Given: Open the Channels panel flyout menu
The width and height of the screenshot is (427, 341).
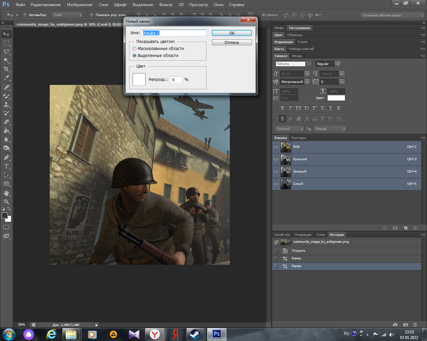Looking at the screenshot, I should [x=423, y=138].
